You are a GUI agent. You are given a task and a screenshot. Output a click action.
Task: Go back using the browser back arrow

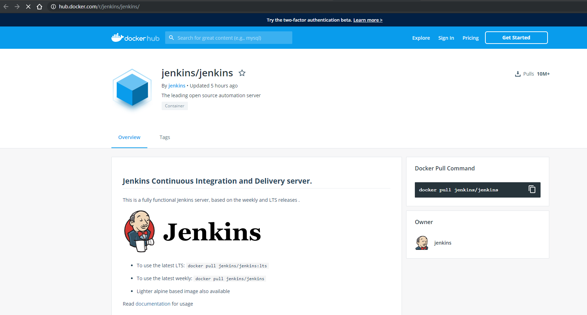(6, 7)
